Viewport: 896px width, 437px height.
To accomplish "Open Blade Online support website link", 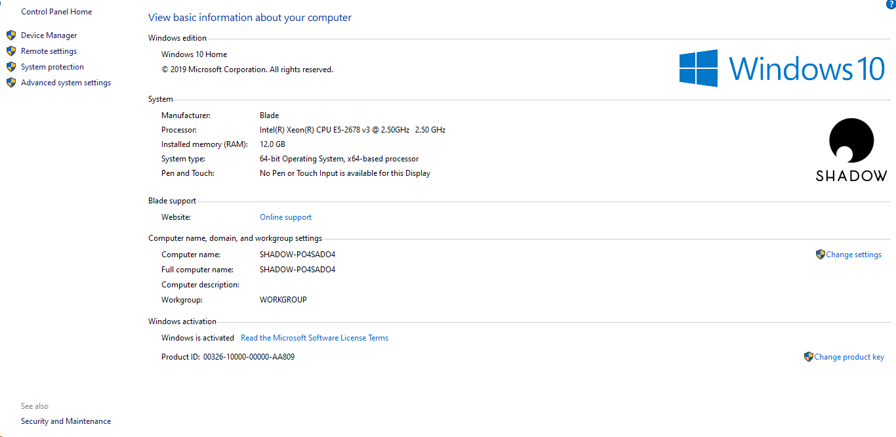I will point(285,217).
